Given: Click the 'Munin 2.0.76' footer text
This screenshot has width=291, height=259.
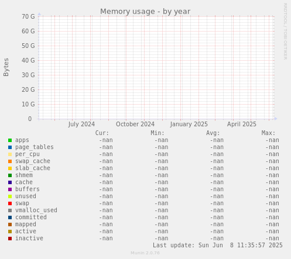Looking at the screenshot, I should pos(145,253).
